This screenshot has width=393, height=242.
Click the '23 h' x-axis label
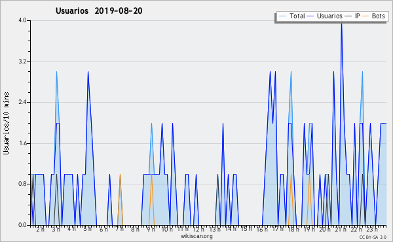point(372,229)
